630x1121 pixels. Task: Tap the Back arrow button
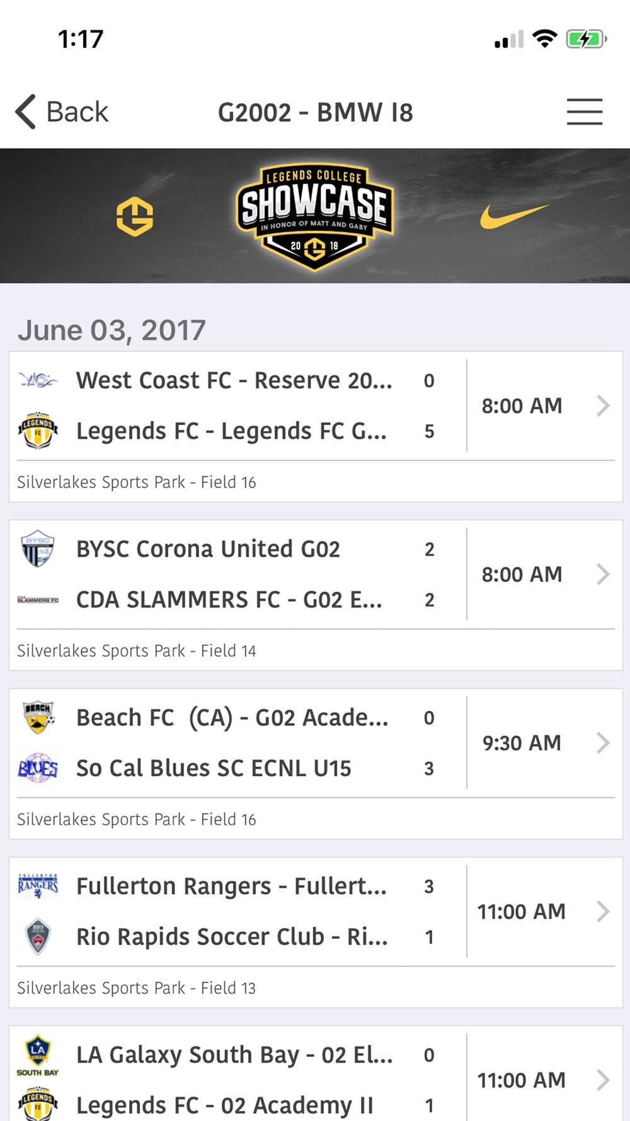tap(62, 112)
